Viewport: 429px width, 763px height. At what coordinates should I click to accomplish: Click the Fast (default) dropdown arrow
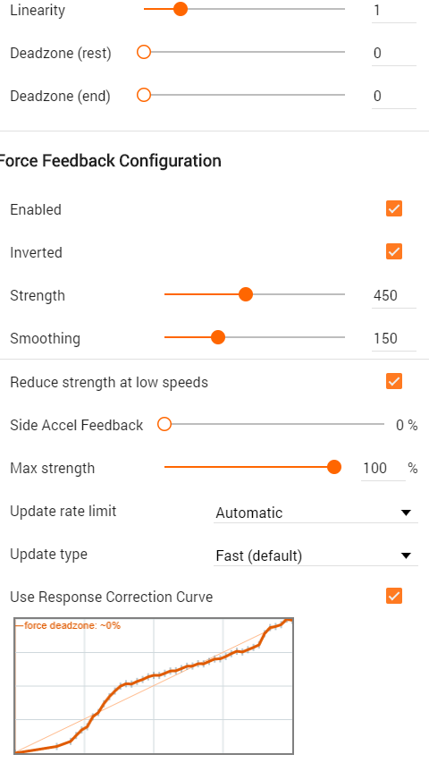click(x=406, y=555)
